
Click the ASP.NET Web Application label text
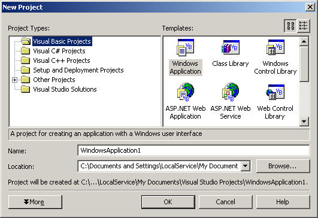pyautogui.click(x=186, y=113)
